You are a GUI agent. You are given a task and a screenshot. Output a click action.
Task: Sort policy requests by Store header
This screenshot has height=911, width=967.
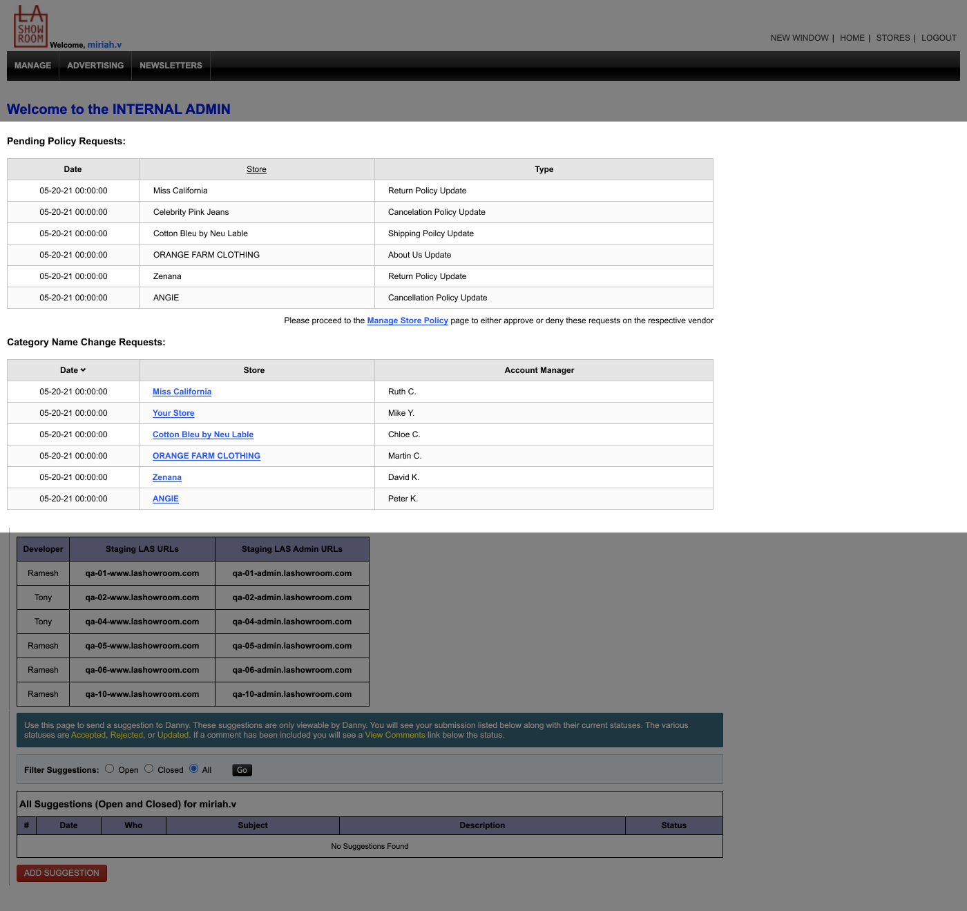256,169
